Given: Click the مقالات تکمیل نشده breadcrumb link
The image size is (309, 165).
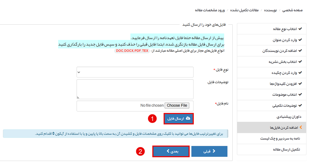Looking at the screenshot, I should click(x=246, y=10).
